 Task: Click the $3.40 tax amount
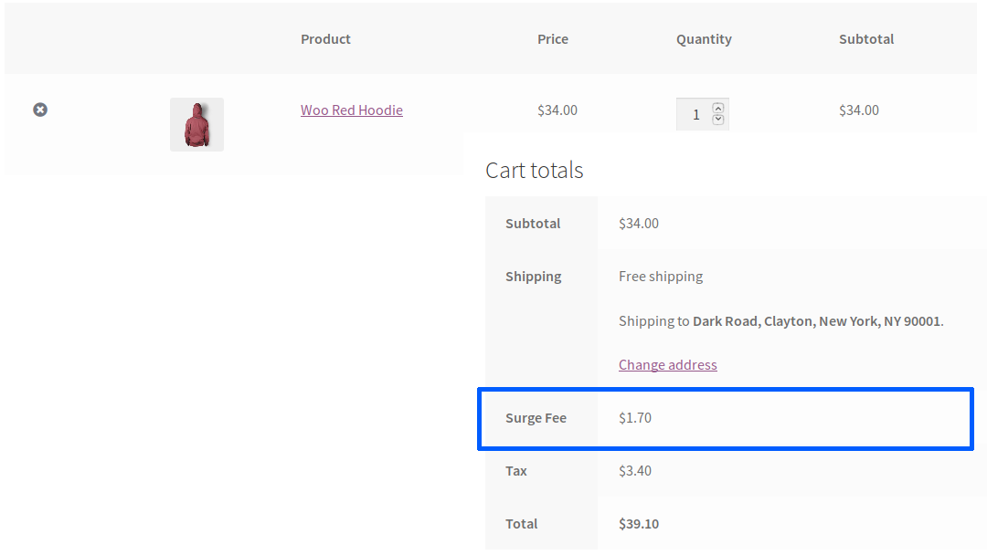(635, 471)
